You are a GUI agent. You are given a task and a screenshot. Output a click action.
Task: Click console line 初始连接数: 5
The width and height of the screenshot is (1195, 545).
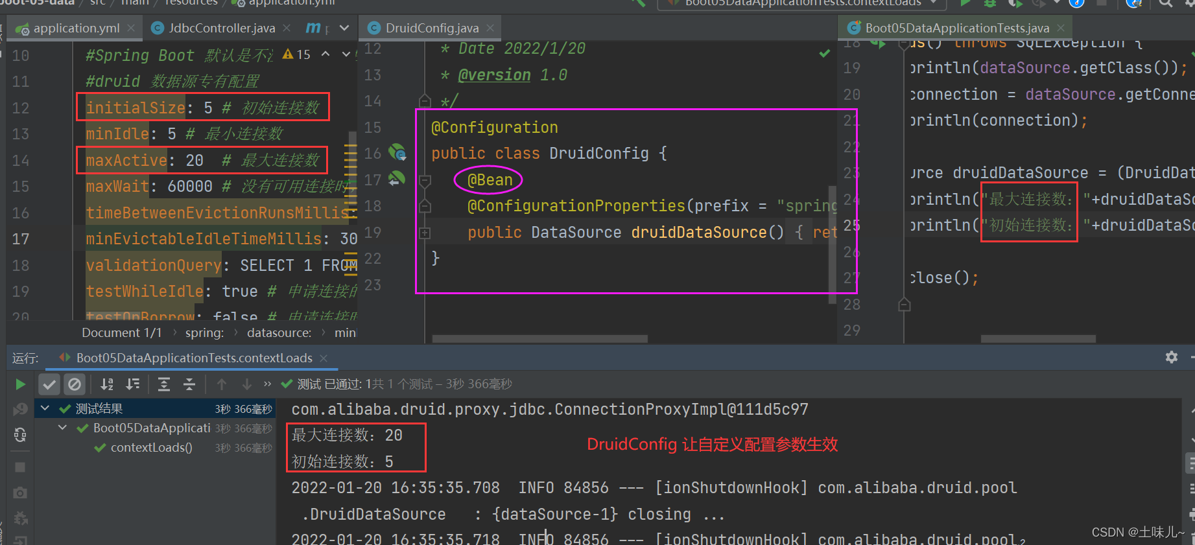(342, 462)
